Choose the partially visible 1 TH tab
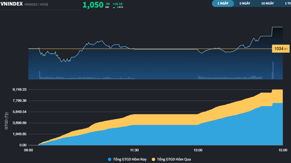Viewport: 291px width, 163px height. pyautogui.click(x=287, y=3)
